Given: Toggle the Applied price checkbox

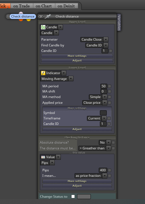Looking at the screenshot, I should pos(110,103).
